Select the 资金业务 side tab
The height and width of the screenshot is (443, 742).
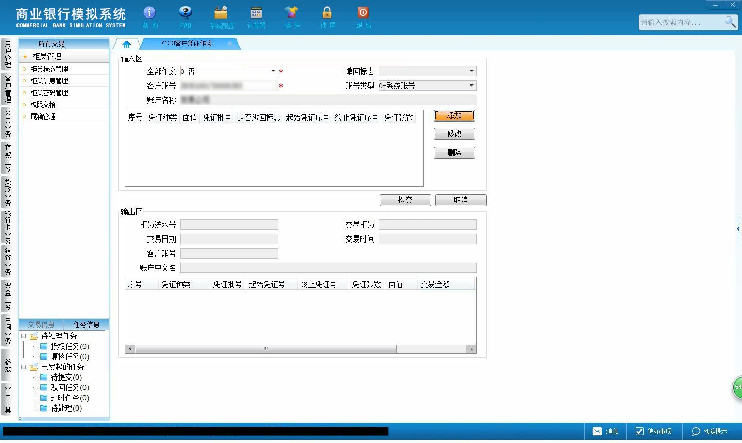coord(8,296)
